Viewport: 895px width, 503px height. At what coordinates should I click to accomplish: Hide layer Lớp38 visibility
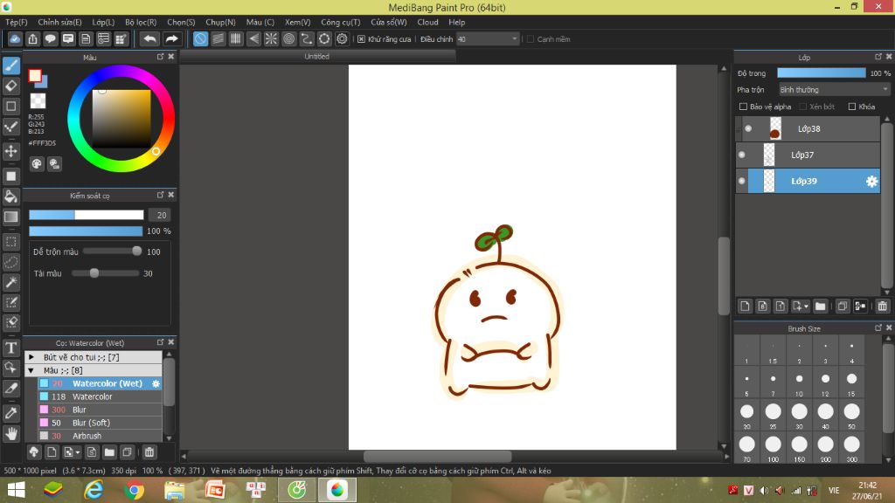[748, 129]
